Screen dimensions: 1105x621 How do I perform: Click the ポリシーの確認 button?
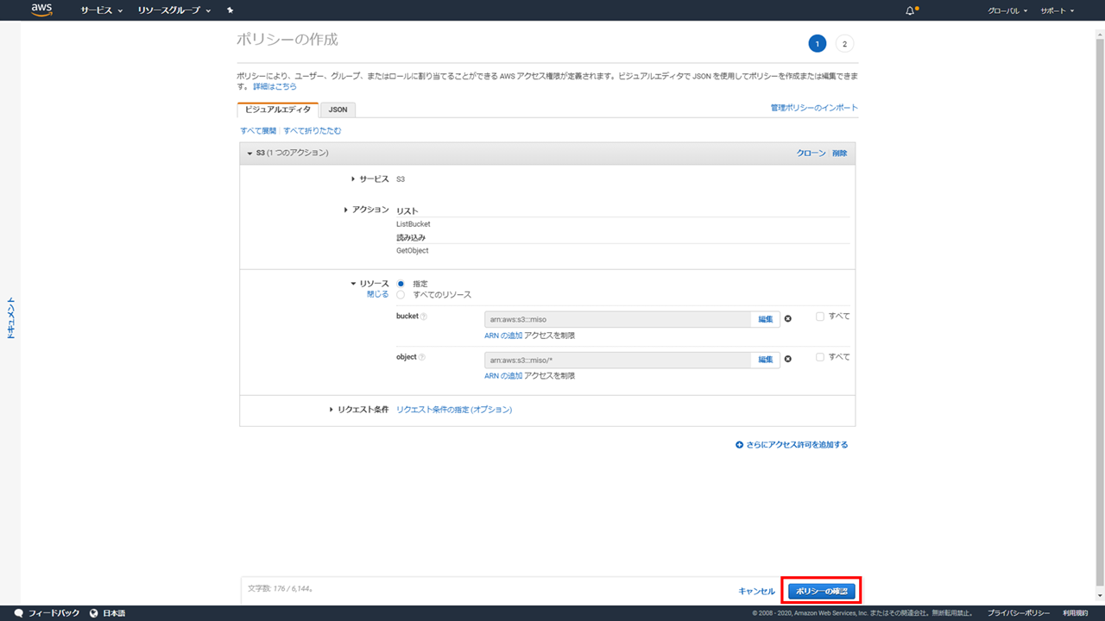click(821, 591)
